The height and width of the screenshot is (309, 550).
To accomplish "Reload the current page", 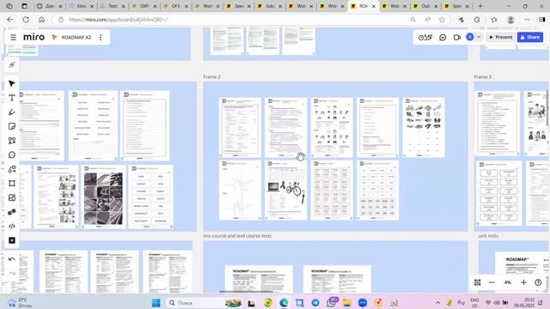I will 26,20.
